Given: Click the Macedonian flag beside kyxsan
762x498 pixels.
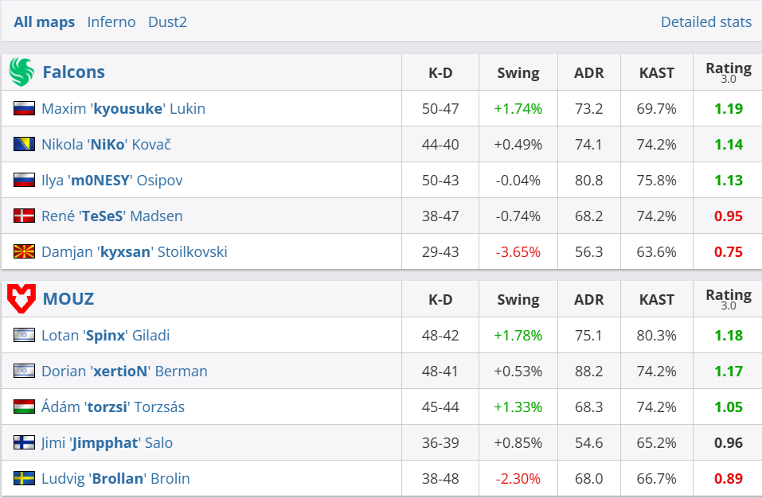Looking at the screenshot, I should pyautogui.click(x=24, y=251).
